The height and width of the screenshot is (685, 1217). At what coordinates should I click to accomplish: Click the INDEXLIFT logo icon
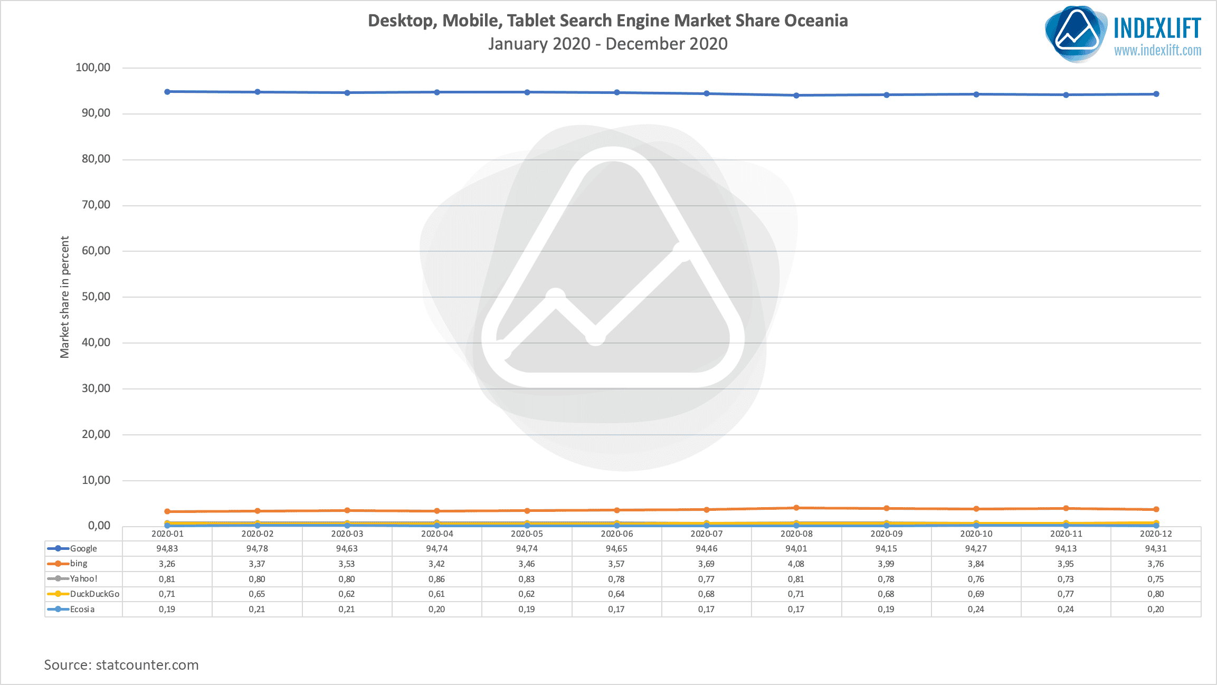[x=1076, y=34]
